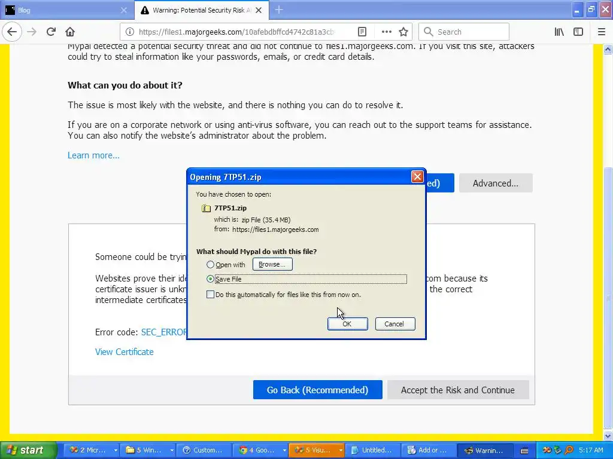Toggle reader view icon in address bar

(362, 32)
